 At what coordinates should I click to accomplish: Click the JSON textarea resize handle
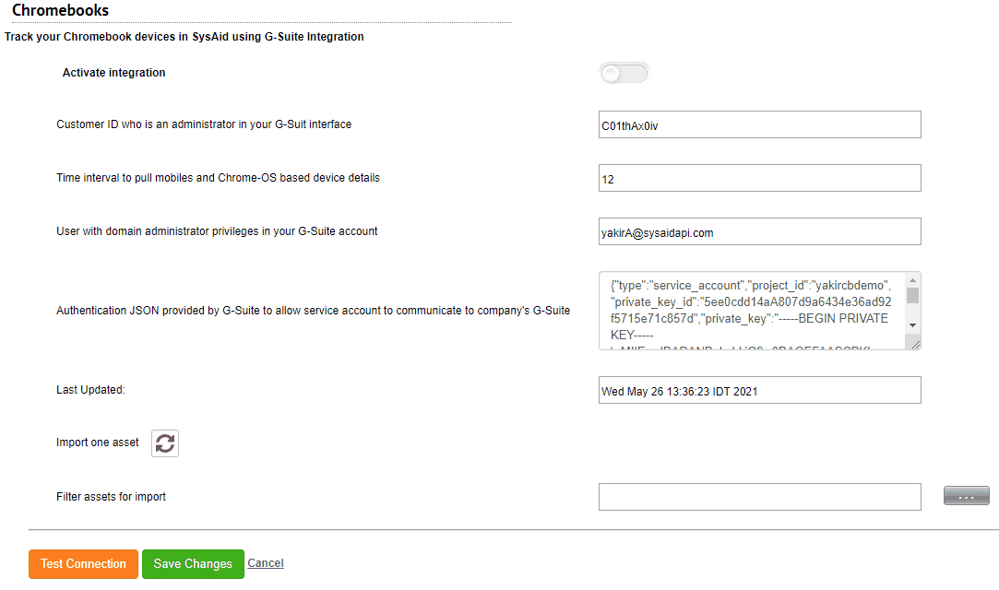pyautogui.click(x=915, y=345)
